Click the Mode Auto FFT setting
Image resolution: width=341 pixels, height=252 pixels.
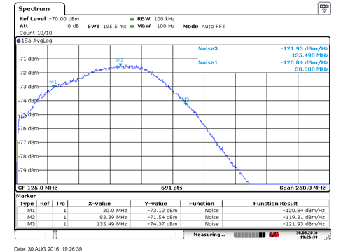click(x=204, y=27)
